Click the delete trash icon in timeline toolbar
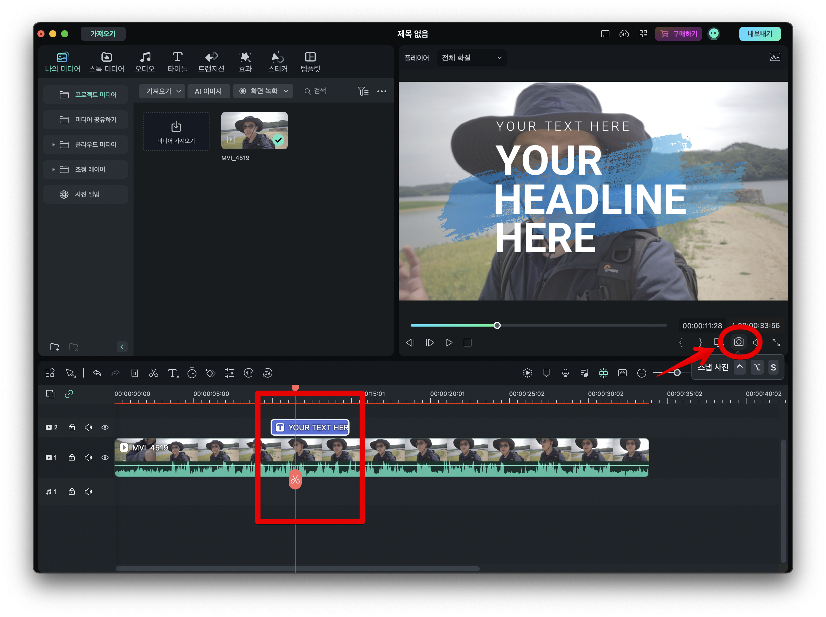826x617 pixels. tap(134, 373)
